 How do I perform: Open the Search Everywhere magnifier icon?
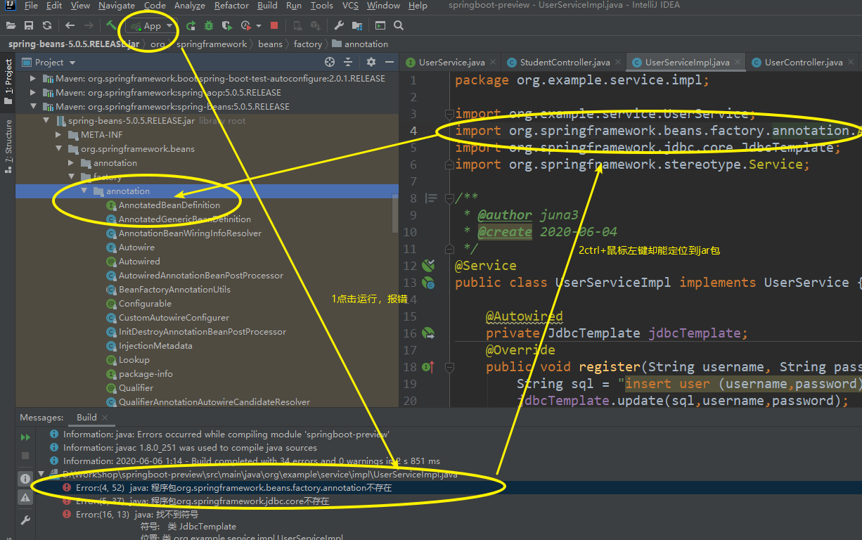pyautogui.click(x=399, y=26)
